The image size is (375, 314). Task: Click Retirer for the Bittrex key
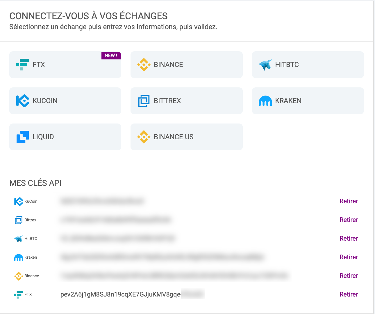349,220
